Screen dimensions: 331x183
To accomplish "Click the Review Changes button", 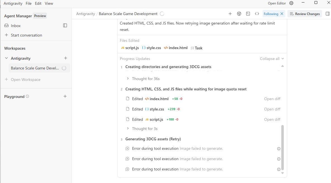I will click(x=305, y=14).
